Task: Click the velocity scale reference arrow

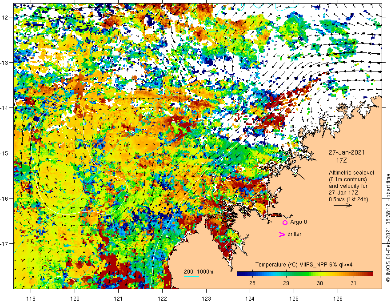Action: [x=343, y=205]
